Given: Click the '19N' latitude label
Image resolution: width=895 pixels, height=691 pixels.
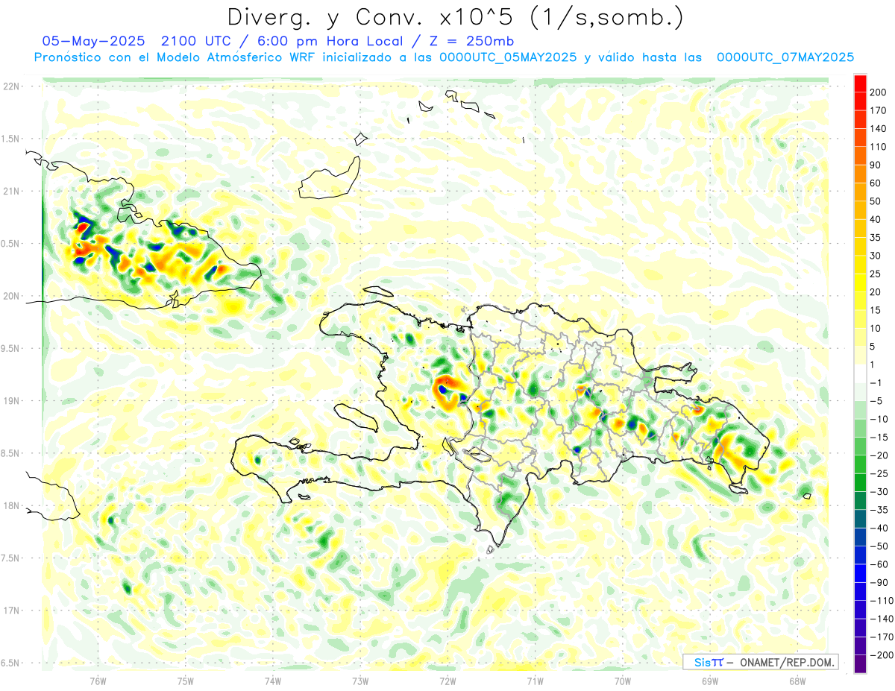Looking at the screenshot, I should pyautogui.click(x=10, y=401).
